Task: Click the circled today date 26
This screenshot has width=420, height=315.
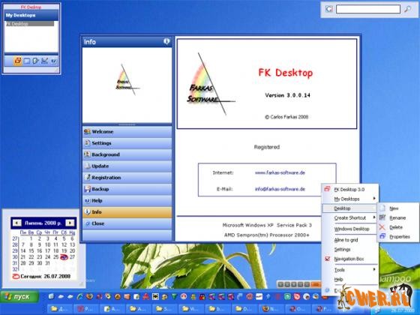Action: (64, 257)
